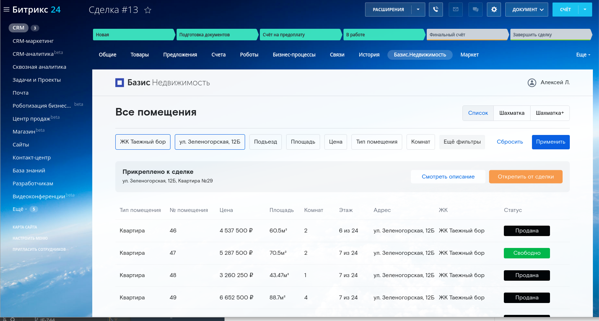Open the Товары tab

[x=139, y=55]
